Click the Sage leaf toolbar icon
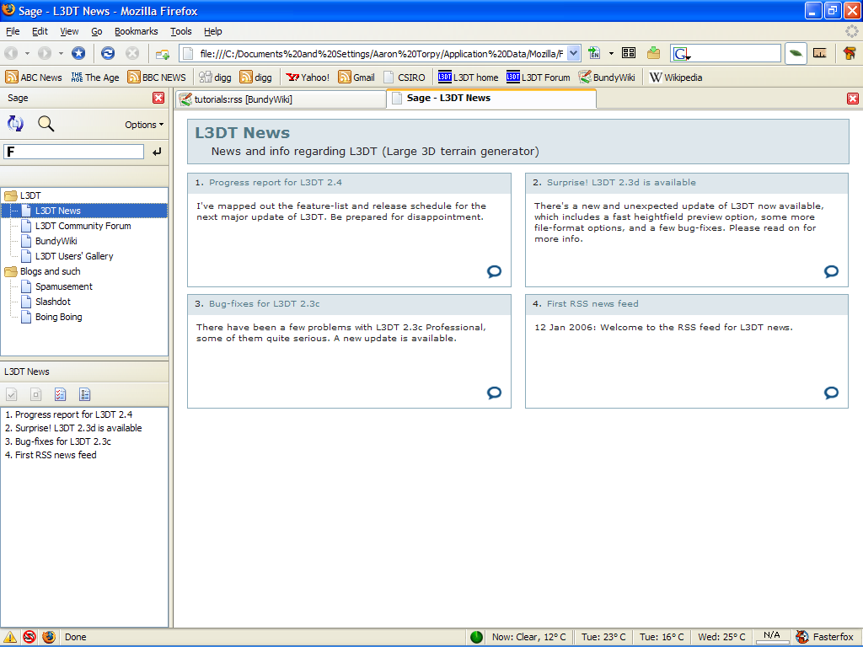 coord(796,53)
